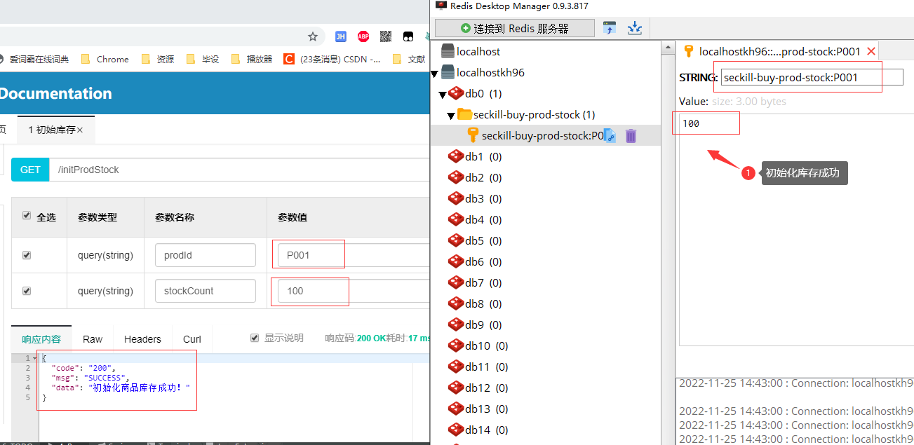The width and height of the screenshot is (914, 445).
Task: Click the STRING key name field
Action: coord(812,77)
